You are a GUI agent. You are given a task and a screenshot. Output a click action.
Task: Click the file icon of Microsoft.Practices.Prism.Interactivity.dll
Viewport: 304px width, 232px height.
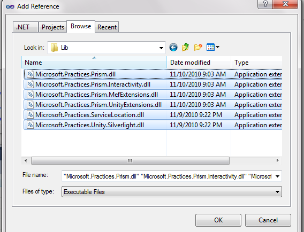click(30, 84)
